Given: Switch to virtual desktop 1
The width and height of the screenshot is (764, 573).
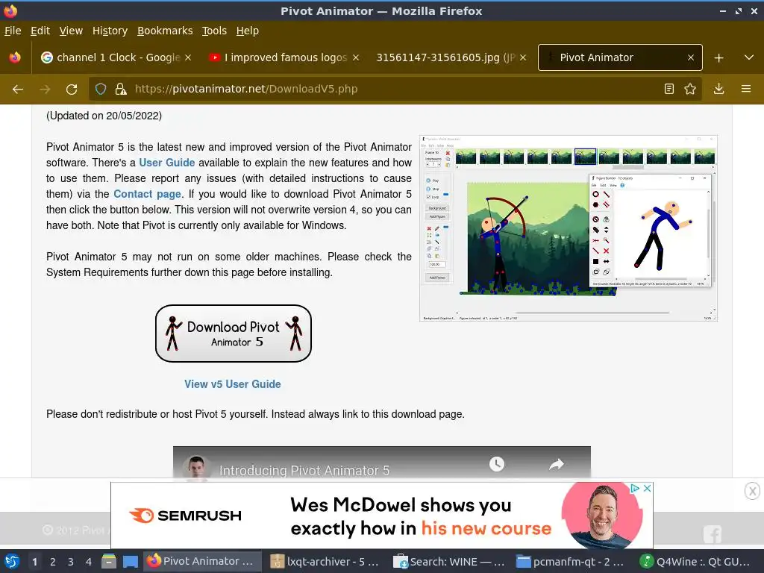Looking at the screenshot, I should (x=34, y=561).
